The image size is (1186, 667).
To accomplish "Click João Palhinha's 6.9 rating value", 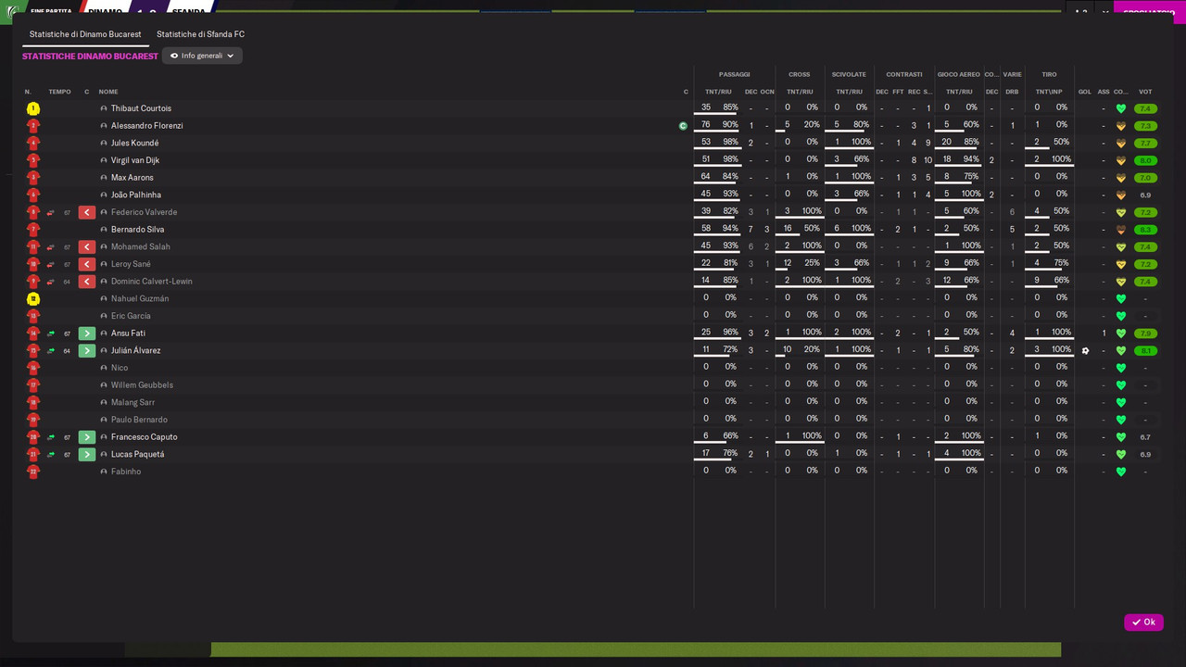I will point(1145,195).
